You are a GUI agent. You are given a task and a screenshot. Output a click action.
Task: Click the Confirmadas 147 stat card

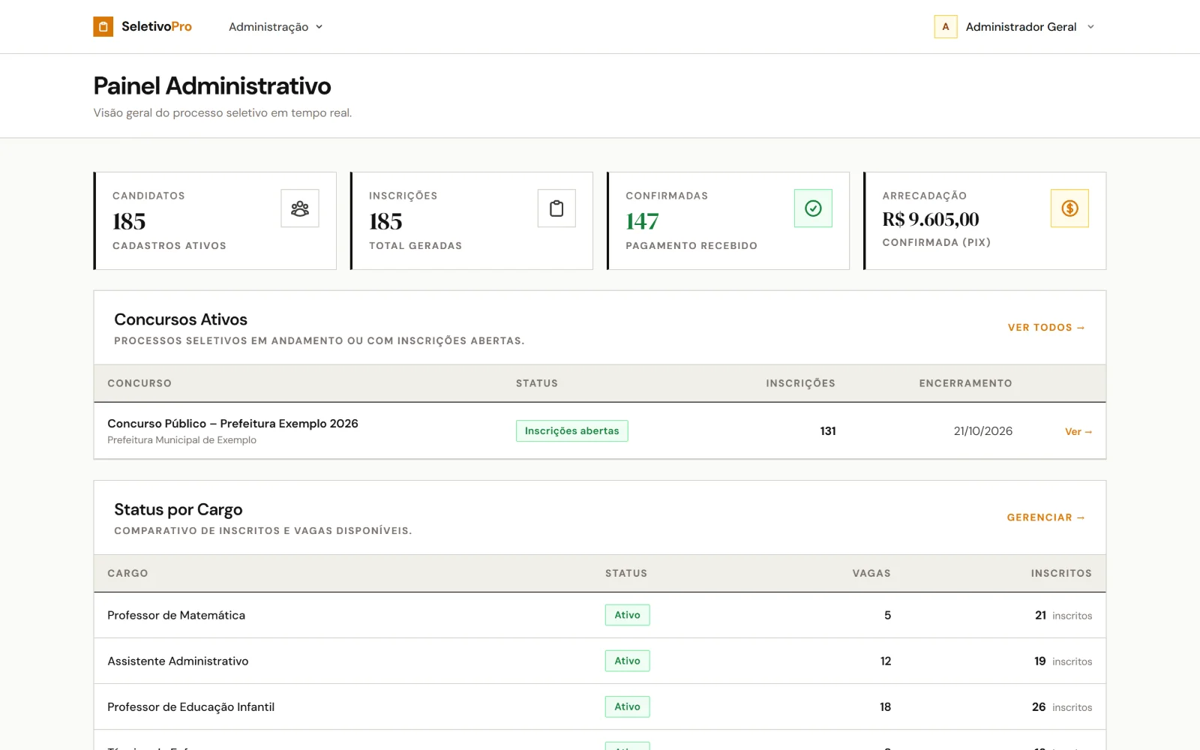pyautogui.click(x=728, y=221)
